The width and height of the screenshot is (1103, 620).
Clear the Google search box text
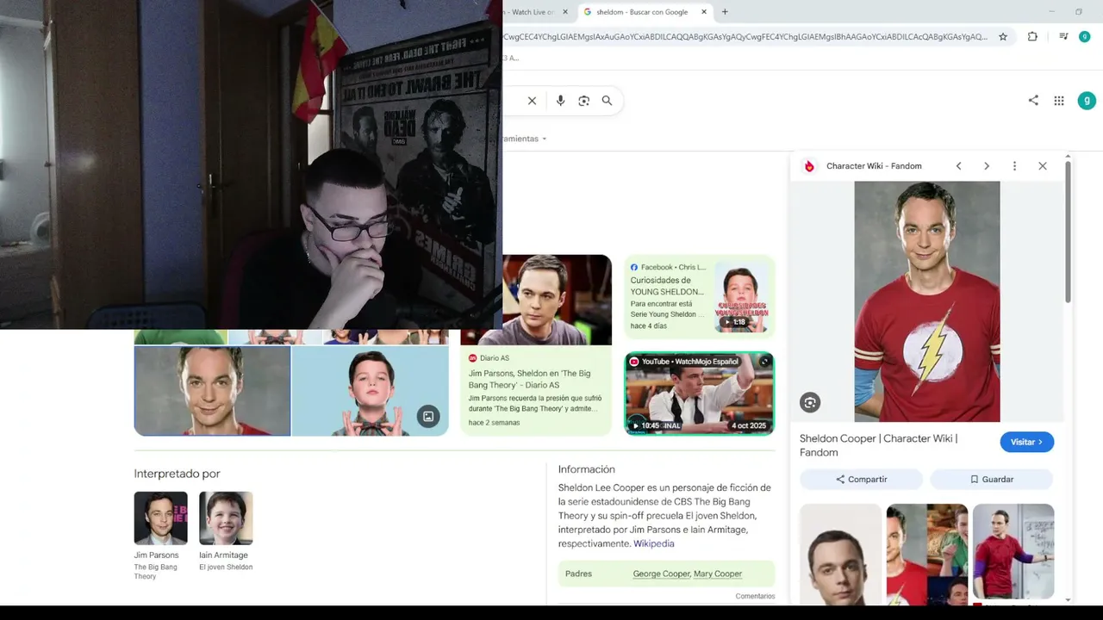click(x=532, y=101)
